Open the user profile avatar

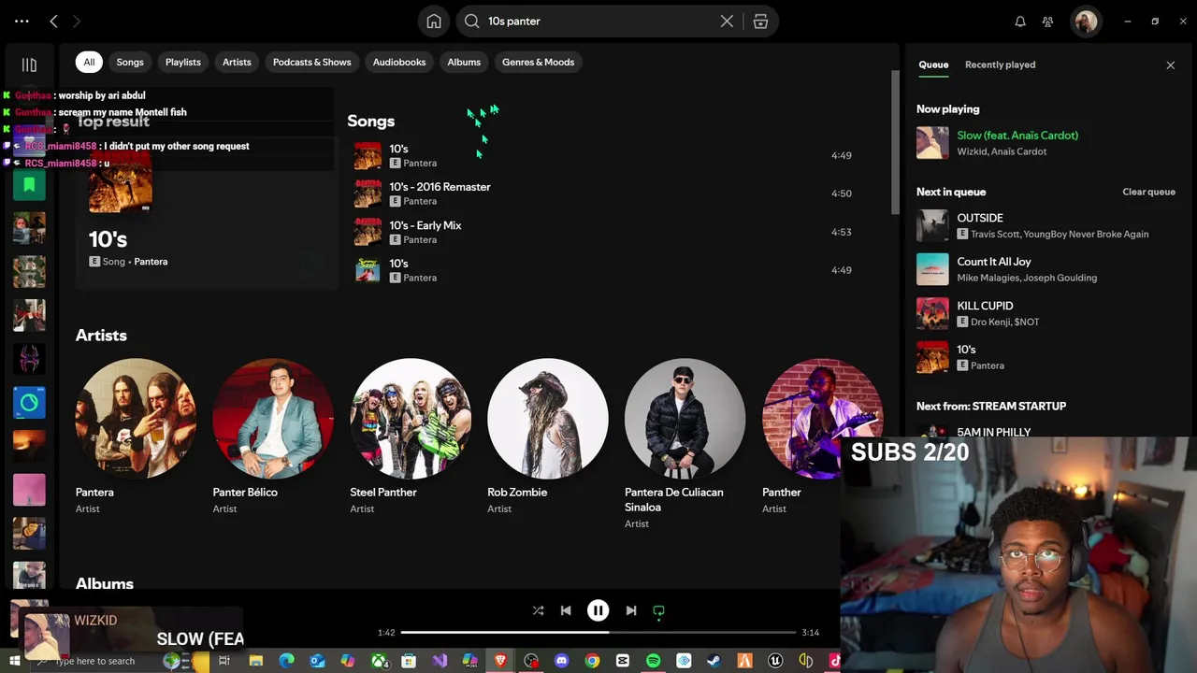1086,21
